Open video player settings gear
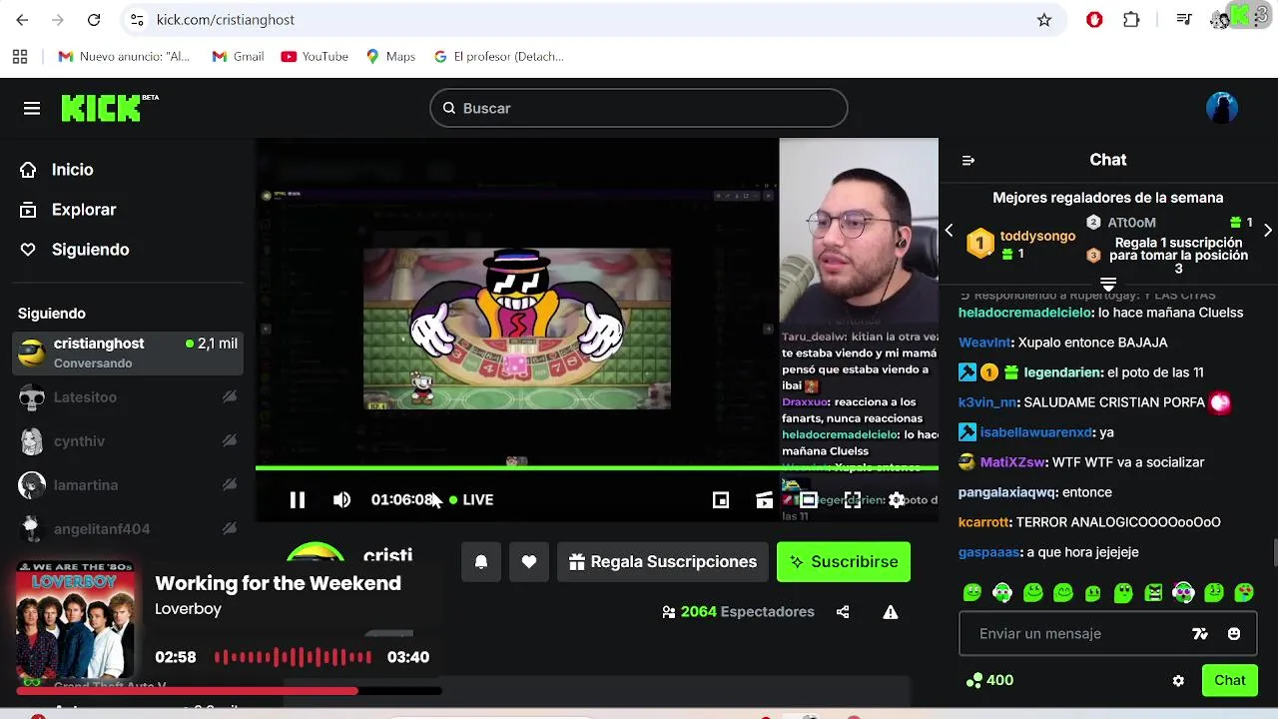This screenshot has height=719, width=1278. [x=897, y=499]
